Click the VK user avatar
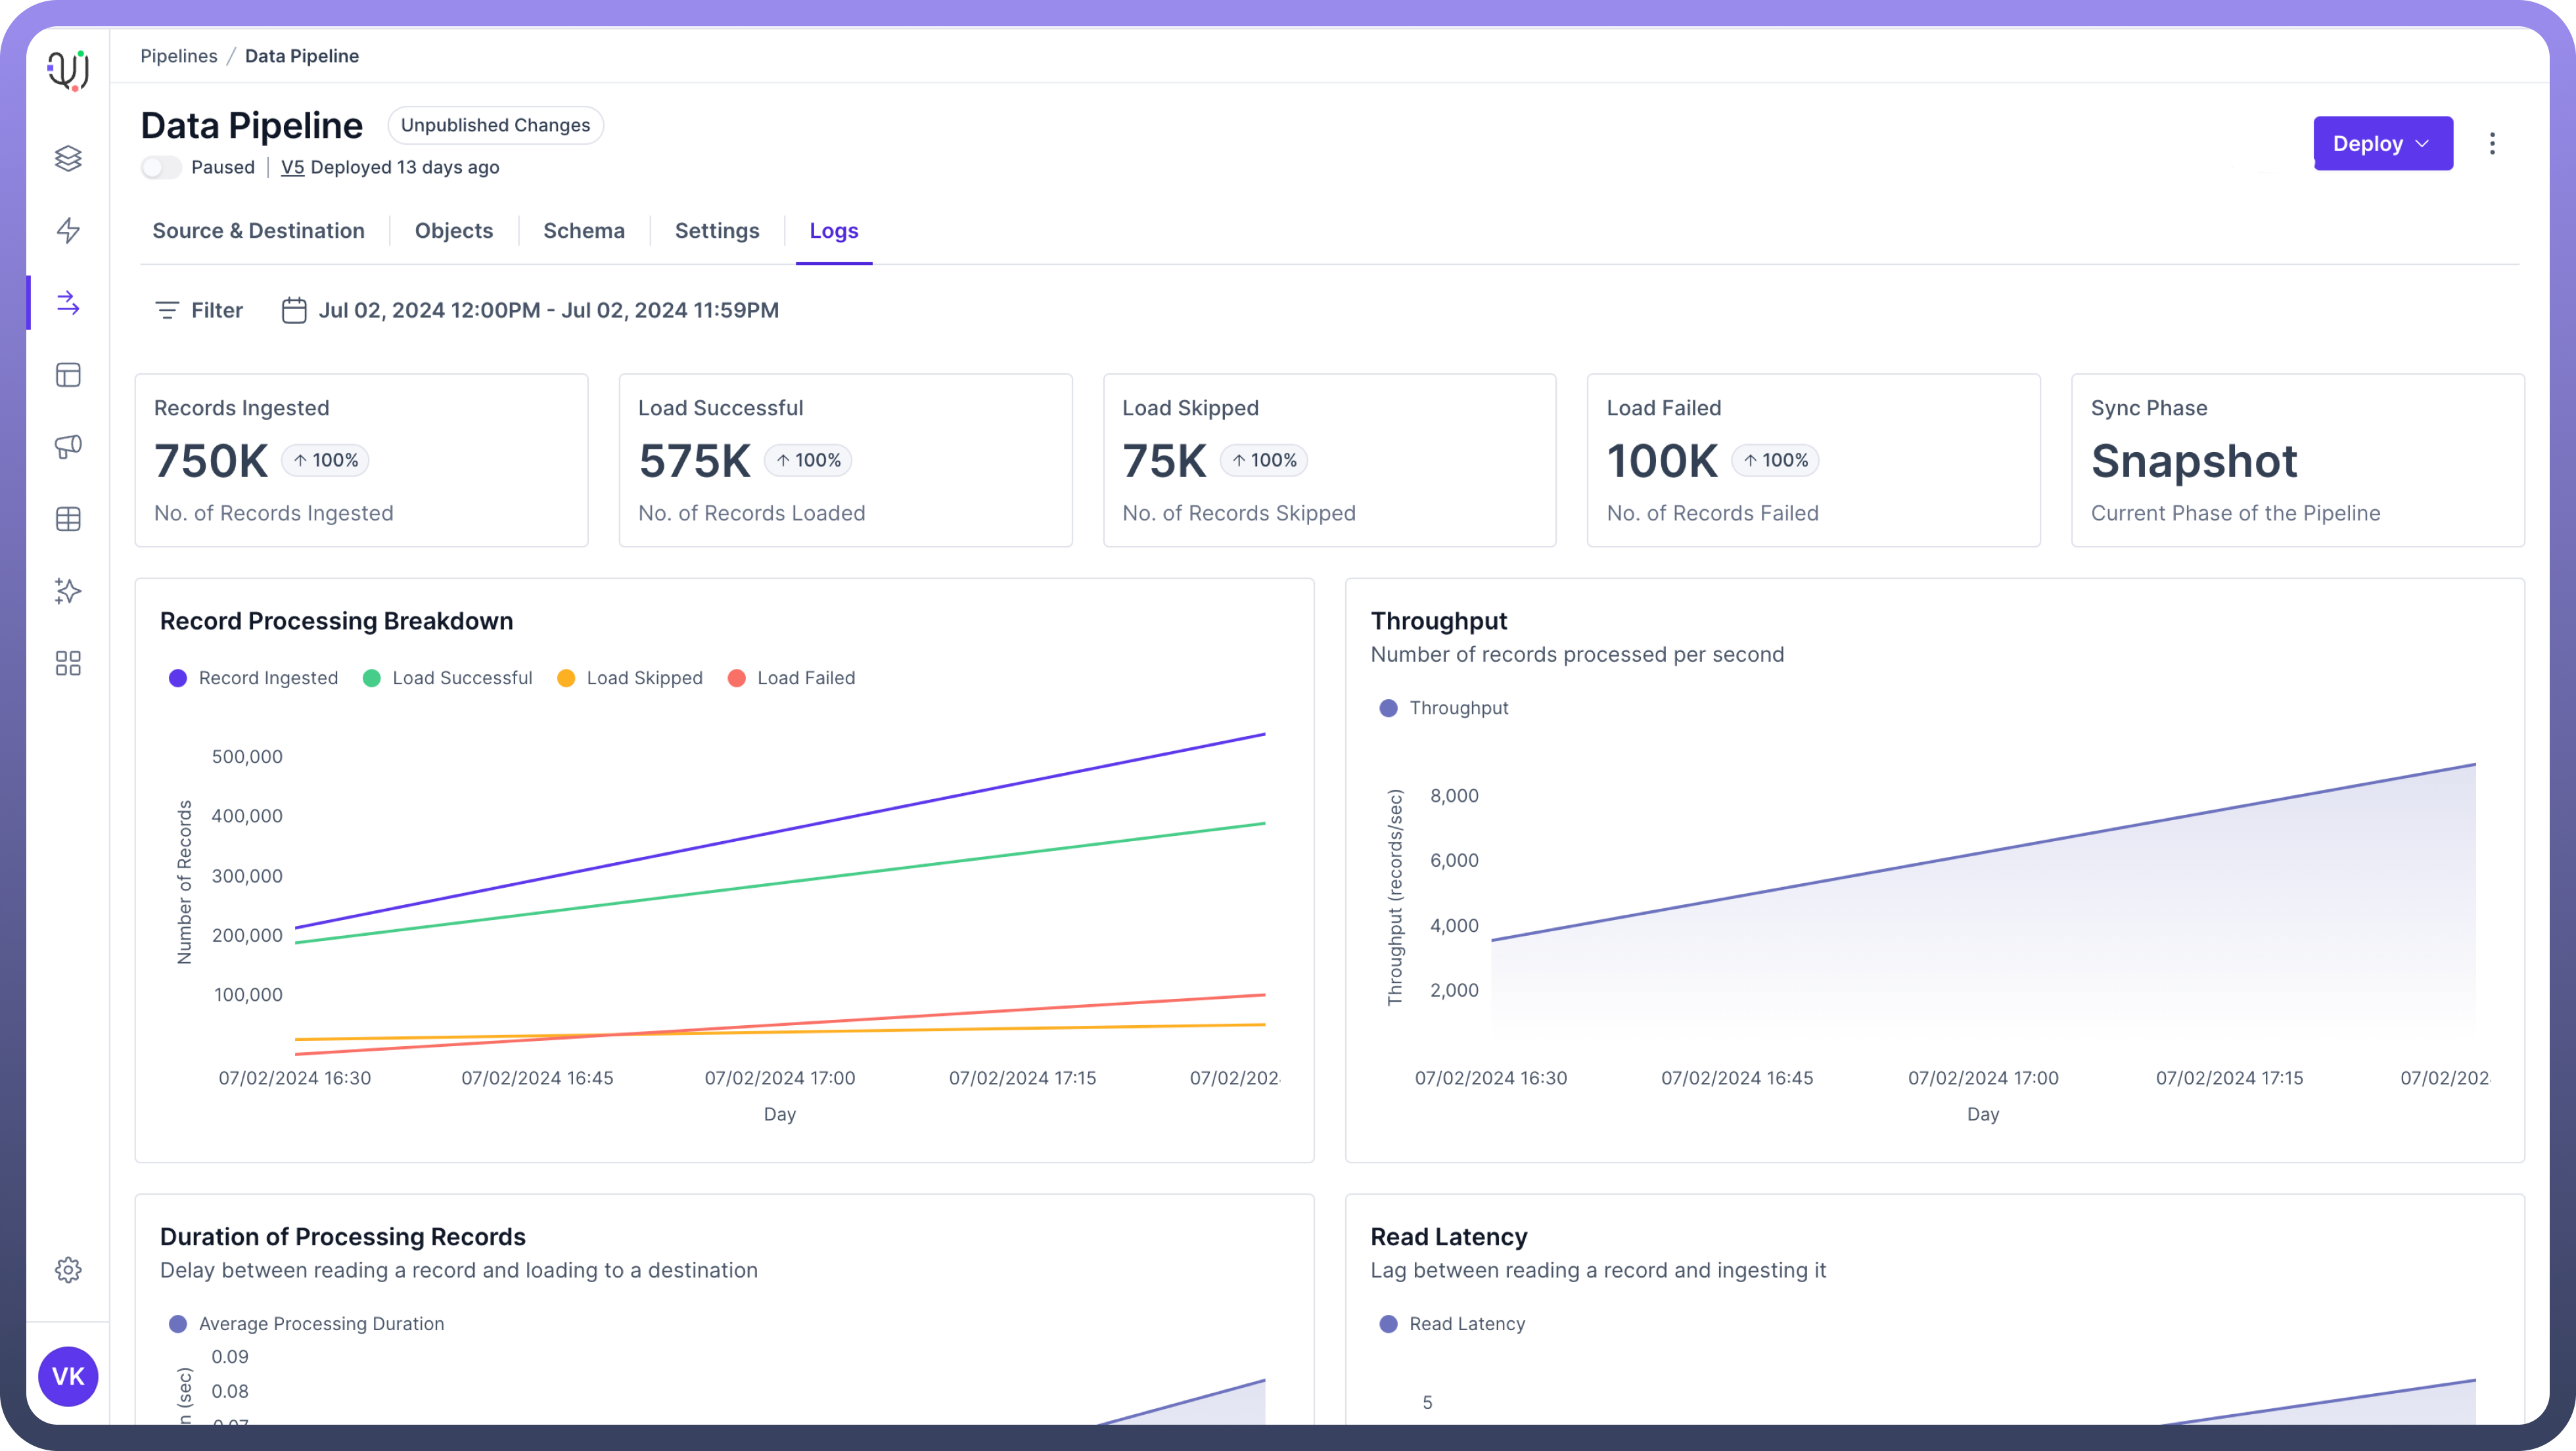This screenshot has width=2576, height=1451. point(68,1376)
